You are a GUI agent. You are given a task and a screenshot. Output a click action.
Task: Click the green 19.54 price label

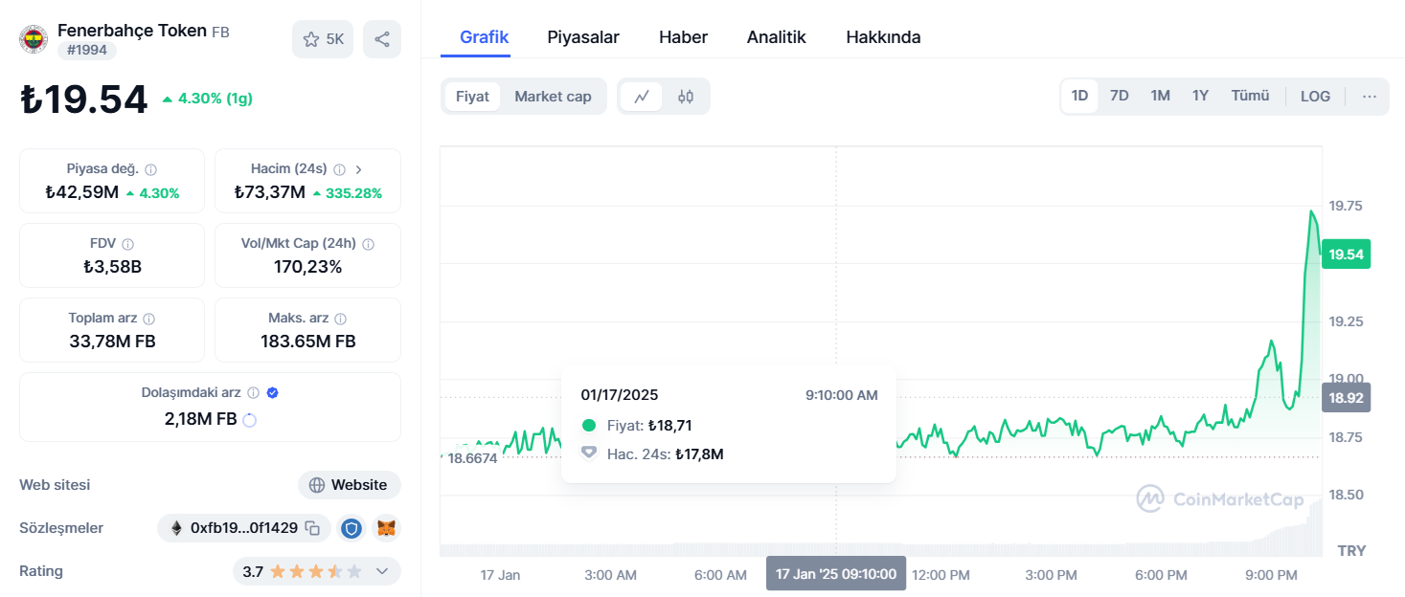(1346, 254)
